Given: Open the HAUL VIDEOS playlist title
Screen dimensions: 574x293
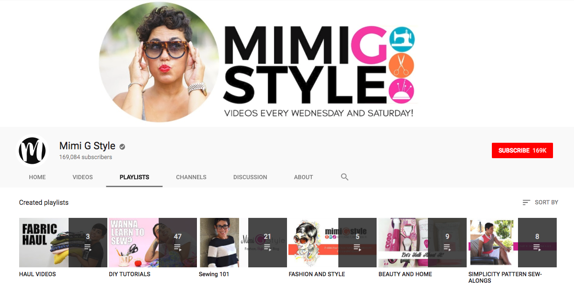Looking at the screenshot, I should [x=37, y=274].
